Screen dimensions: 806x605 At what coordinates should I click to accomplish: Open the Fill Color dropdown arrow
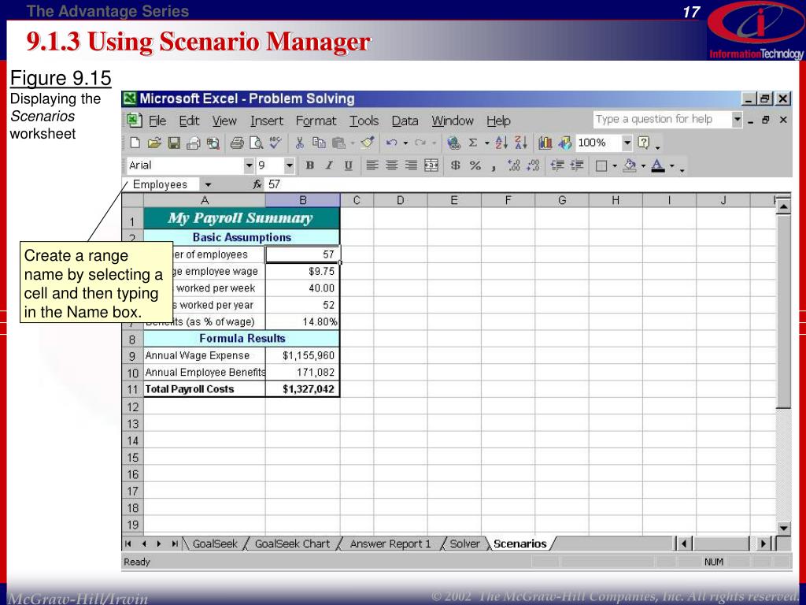(x=643, y=165)
